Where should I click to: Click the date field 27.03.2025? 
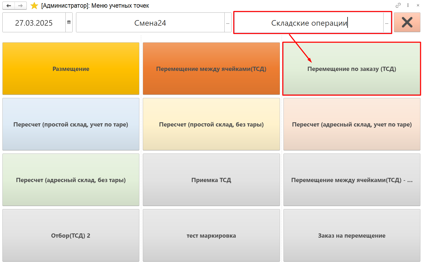(34, 23)
